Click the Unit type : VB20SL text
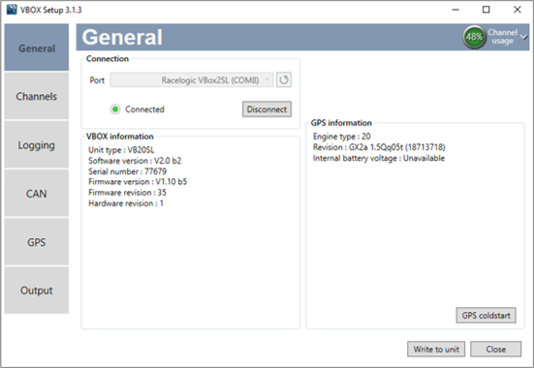The height and width of the screenshot is (368, 534). tap(121, 150)
